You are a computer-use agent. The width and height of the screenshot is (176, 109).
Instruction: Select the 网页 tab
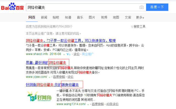[32, 17]
